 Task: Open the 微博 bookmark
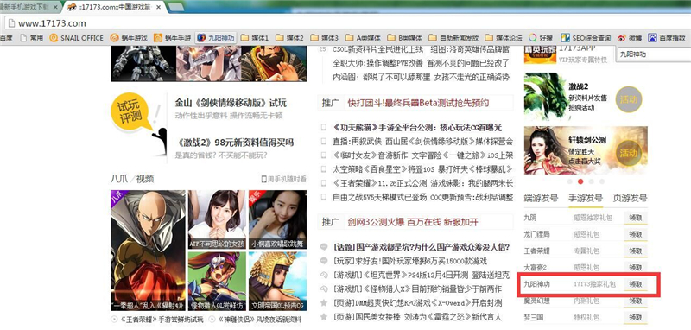630,38
